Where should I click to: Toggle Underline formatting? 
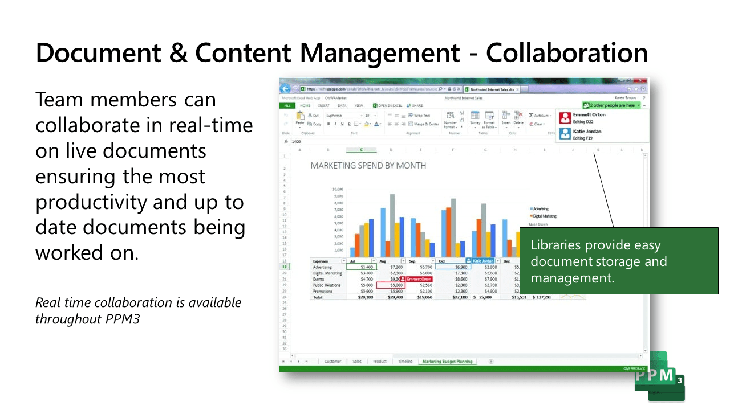click(x=342, y=124)
